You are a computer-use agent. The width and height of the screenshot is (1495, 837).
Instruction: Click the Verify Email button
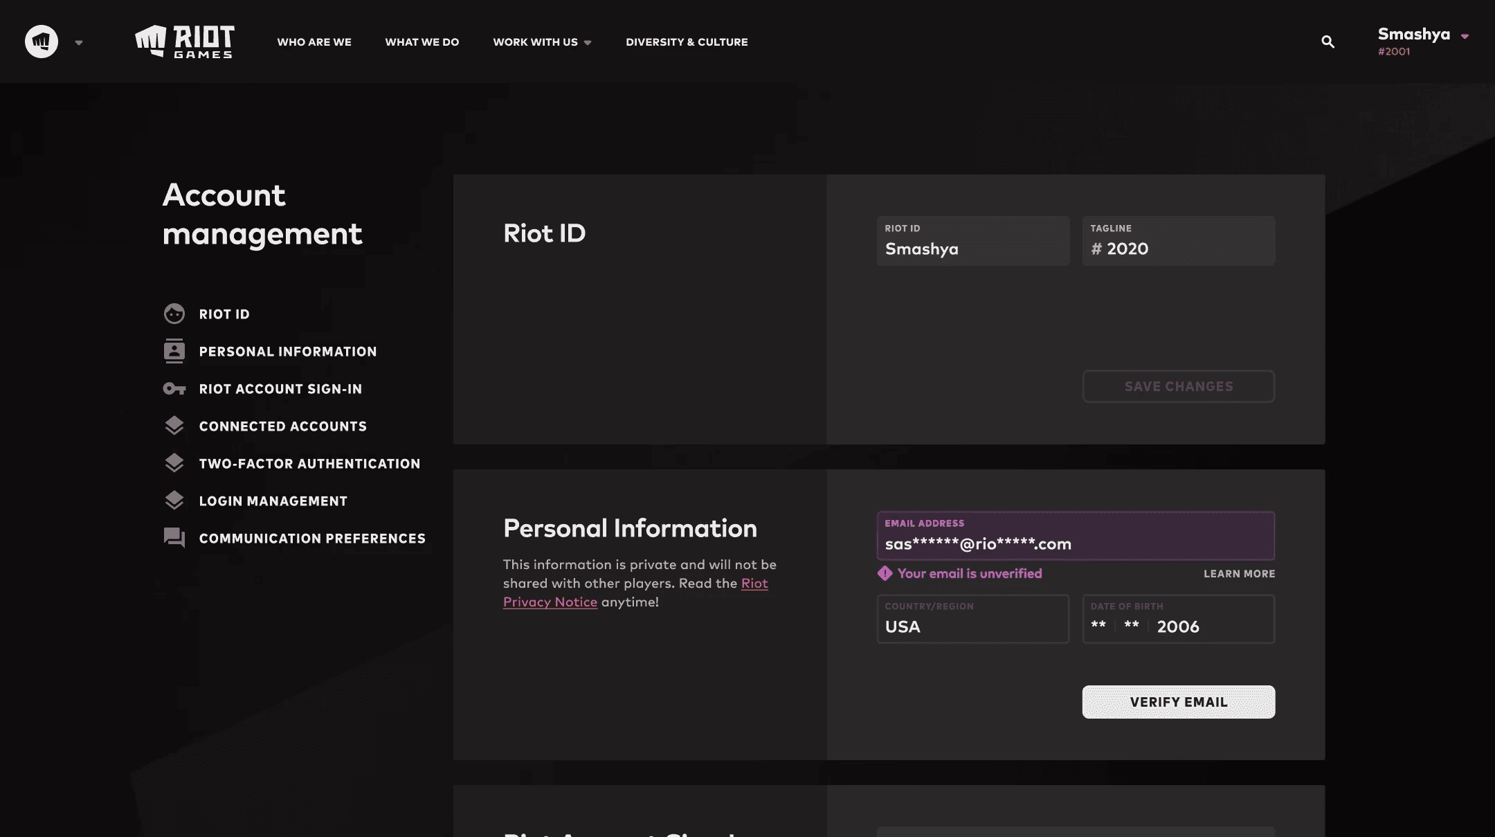coord(1179,702)
